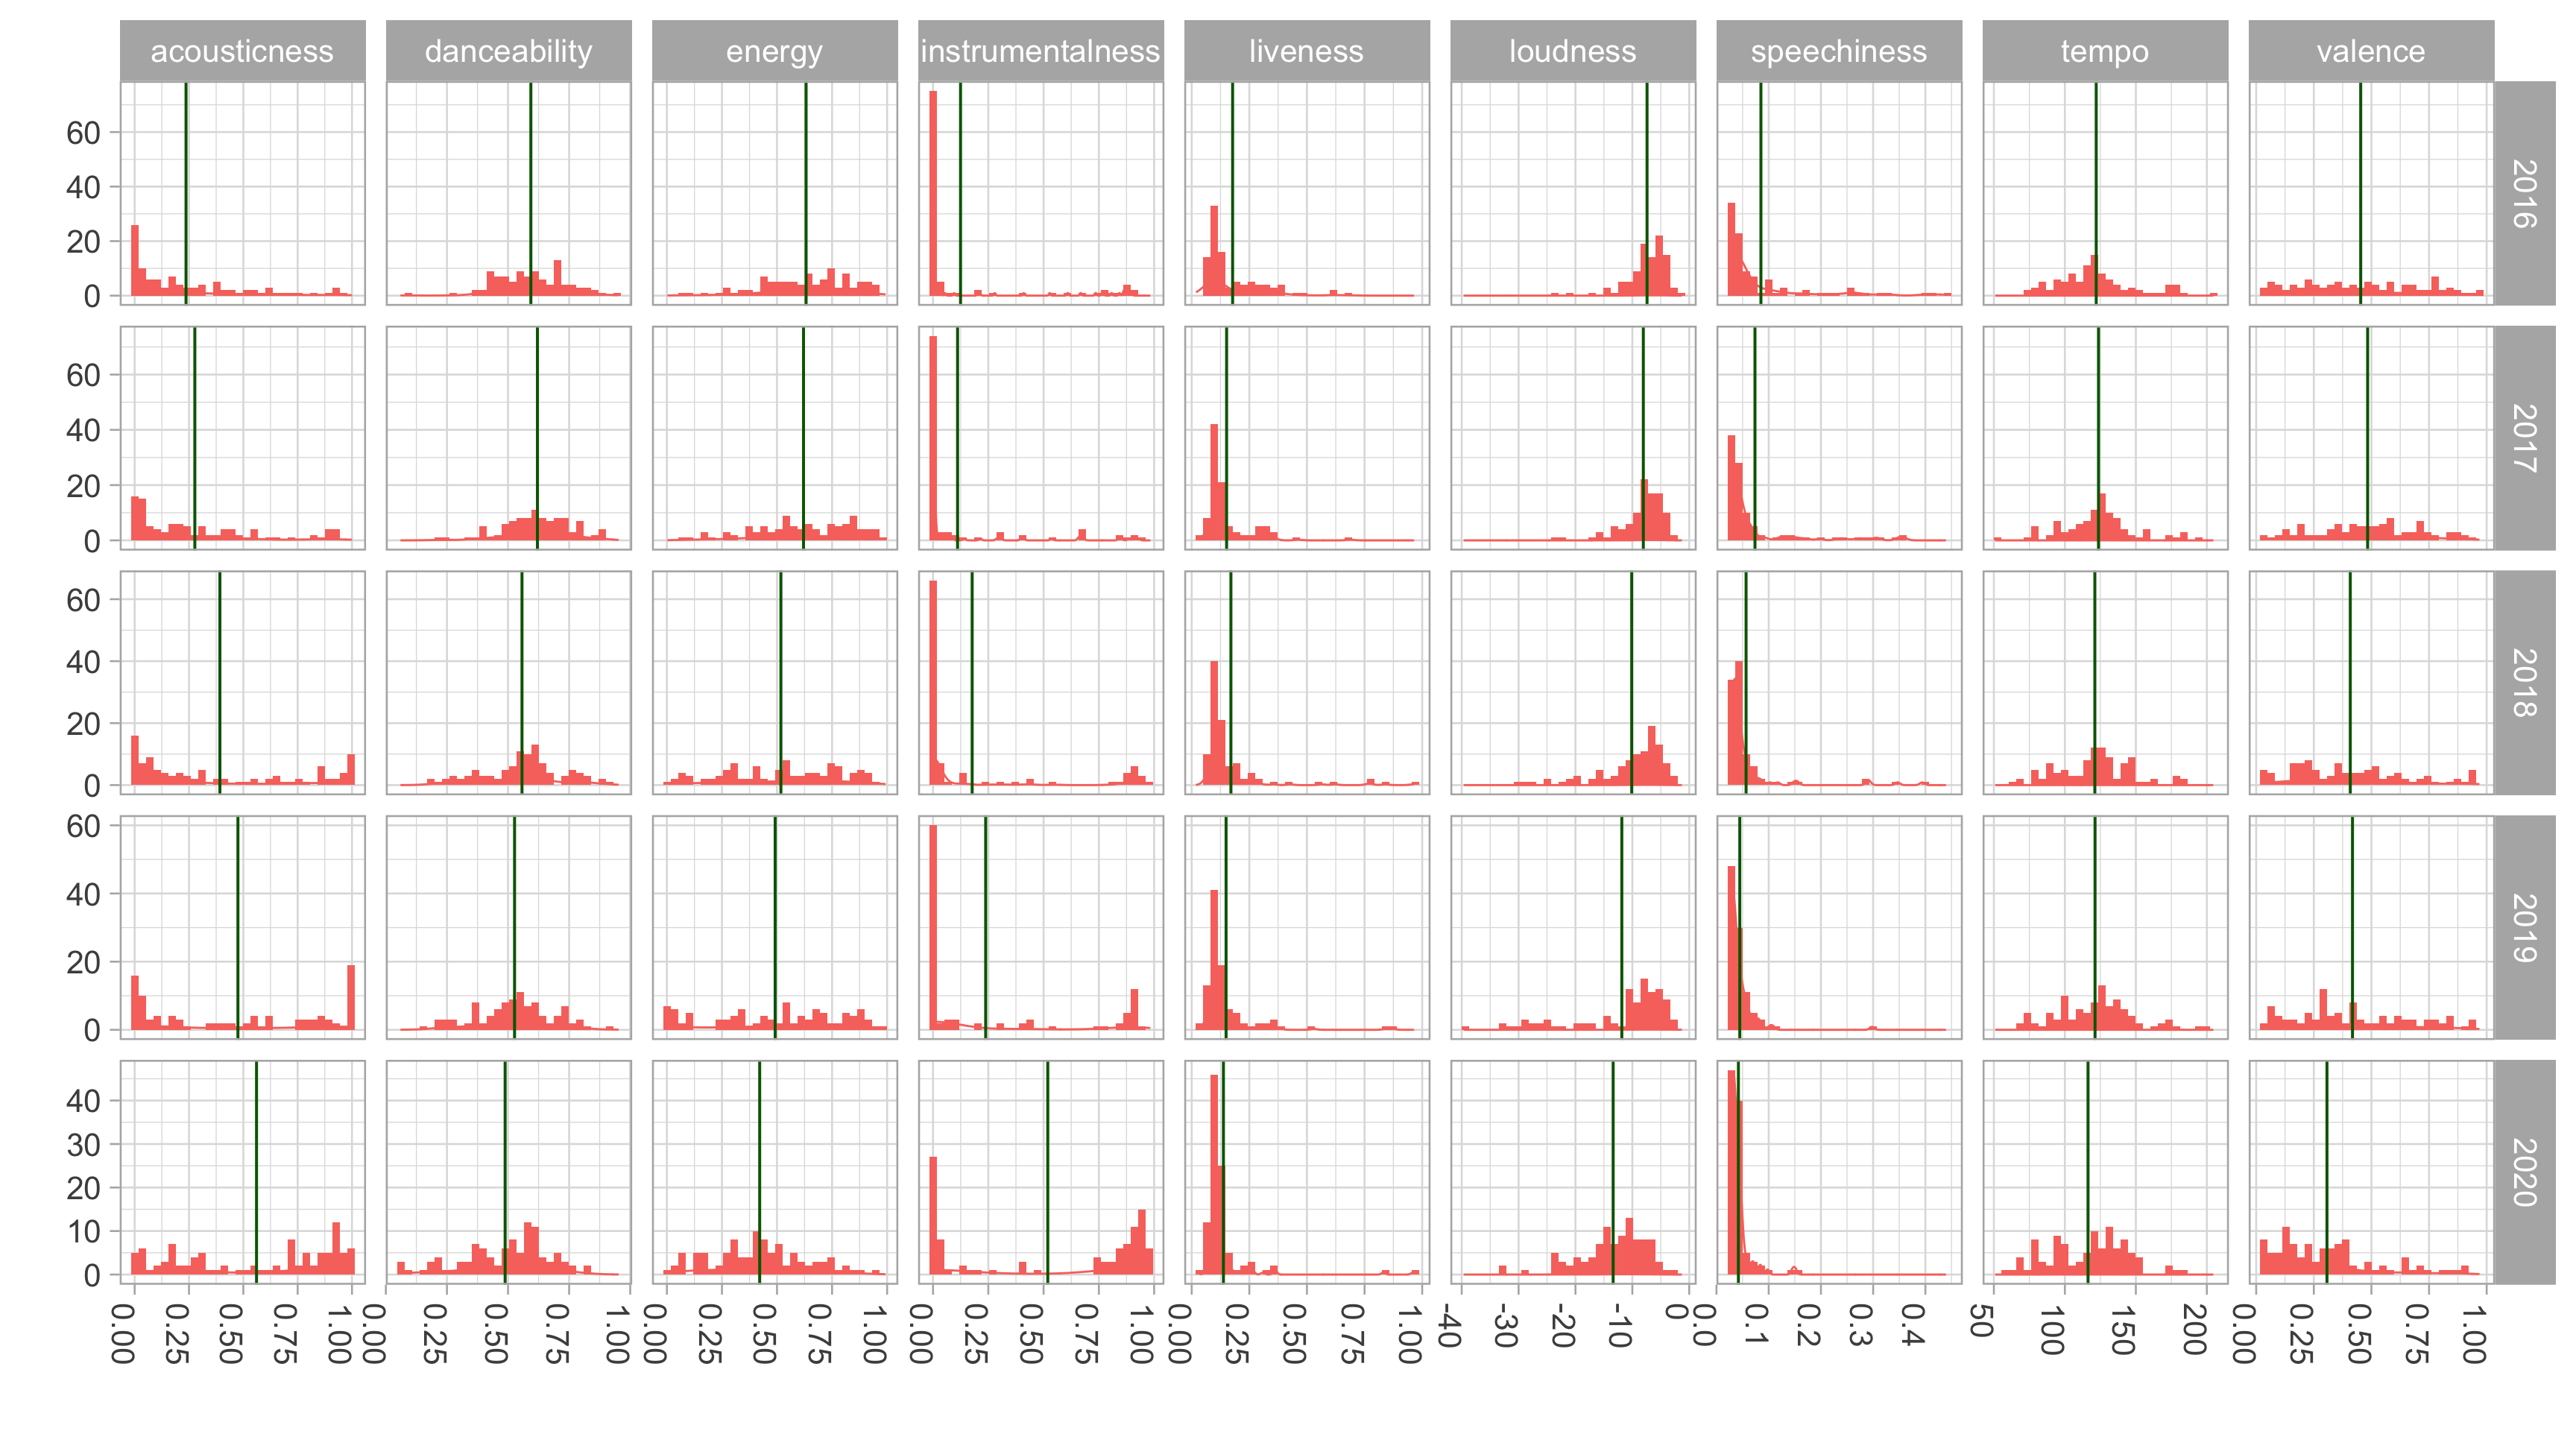The height and width of the screenshot is (1431, 2576).
Task: Click the tempo 2017 histogram panel
Action: [x=2105, y=438]
